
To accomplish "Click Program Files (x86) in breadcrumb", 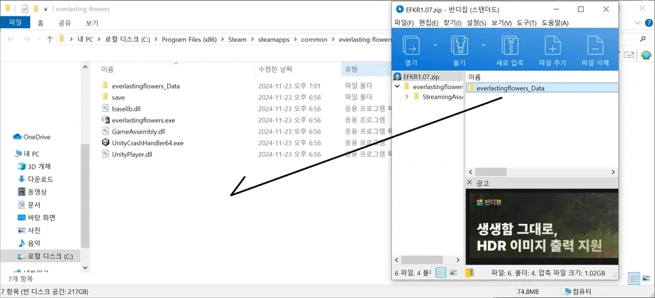I will (x=188, y=39).
